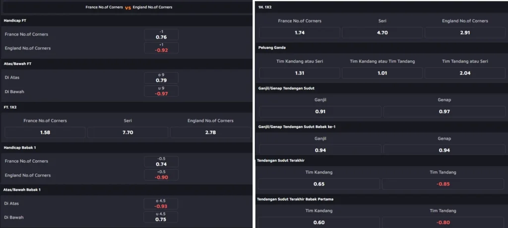Viewport: 508px width, 228px height.
Task: Bet first-half last corner Tim Kandang 0.60
Action: coord(319,223)
